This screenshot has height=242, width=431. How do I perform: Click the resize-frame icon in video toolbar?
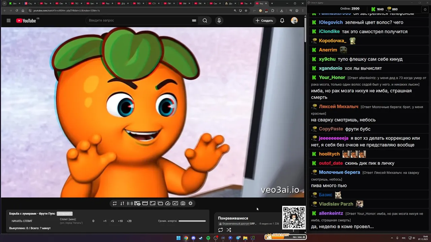(153, 203)
